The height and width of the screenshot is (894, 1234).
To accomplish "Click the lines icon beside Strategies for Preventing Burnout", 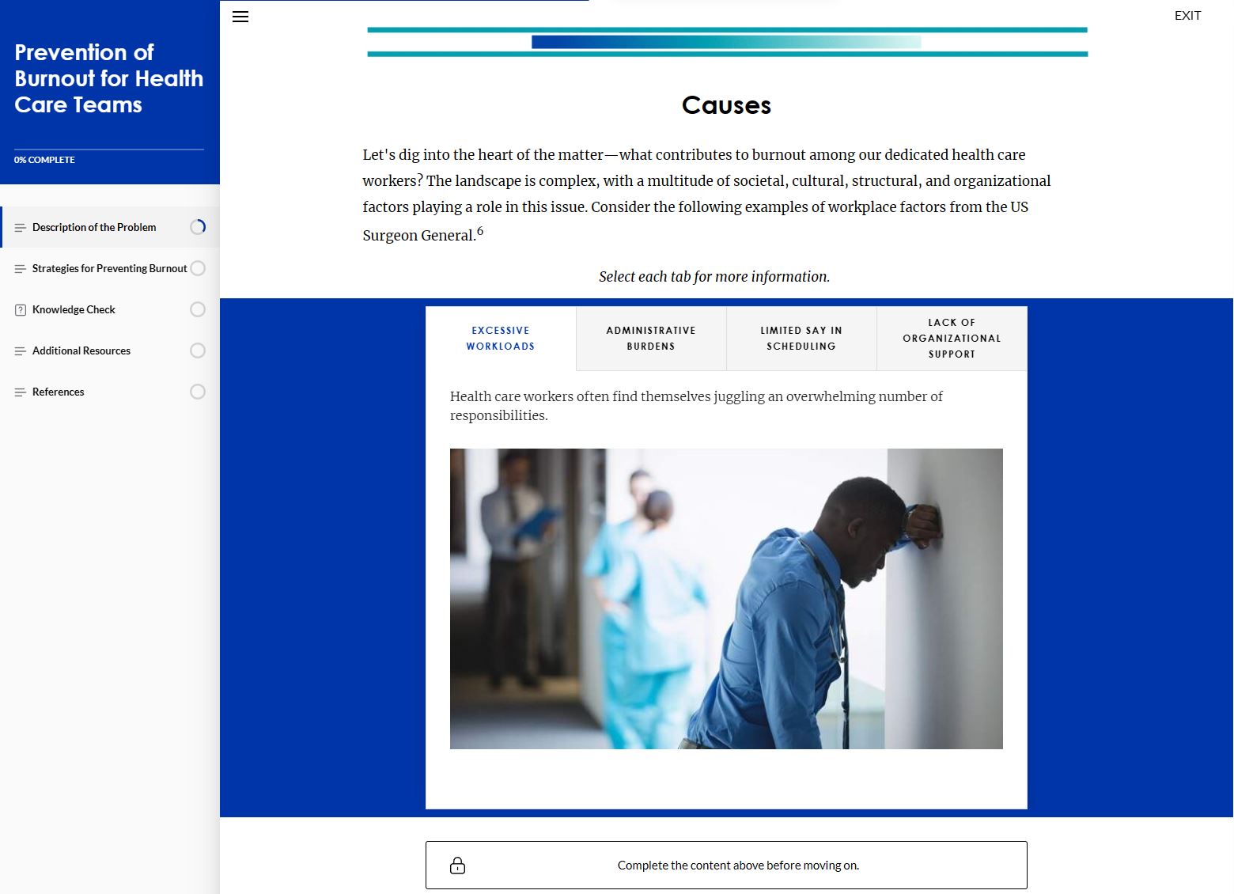I will (x=21, y=269).
